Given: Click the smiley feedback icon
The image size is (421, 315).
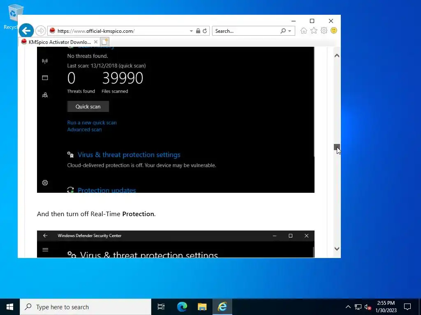Looking at the screenshot, I should pos(334,30).
